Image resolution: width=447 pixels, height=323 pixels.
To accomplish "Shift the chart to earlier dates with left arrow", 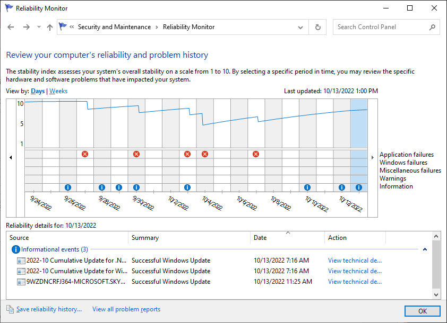I will [11, 157].
